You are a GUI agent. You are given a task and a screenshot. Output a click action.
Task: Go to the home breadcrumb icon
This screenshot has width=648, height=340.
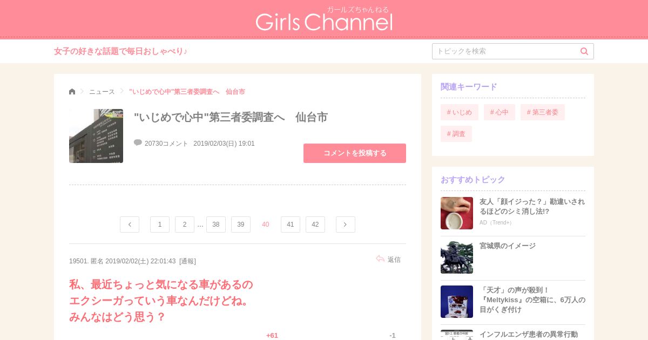point(72,92)
